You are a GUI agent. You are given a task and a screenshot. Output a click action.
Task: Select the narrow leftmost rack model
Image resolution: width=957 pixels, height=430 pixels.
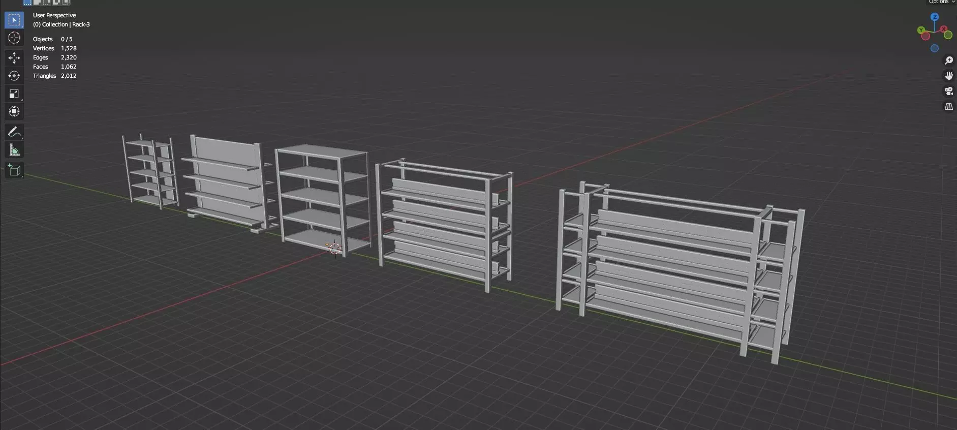pyautogui.click(x=150, y=171)
